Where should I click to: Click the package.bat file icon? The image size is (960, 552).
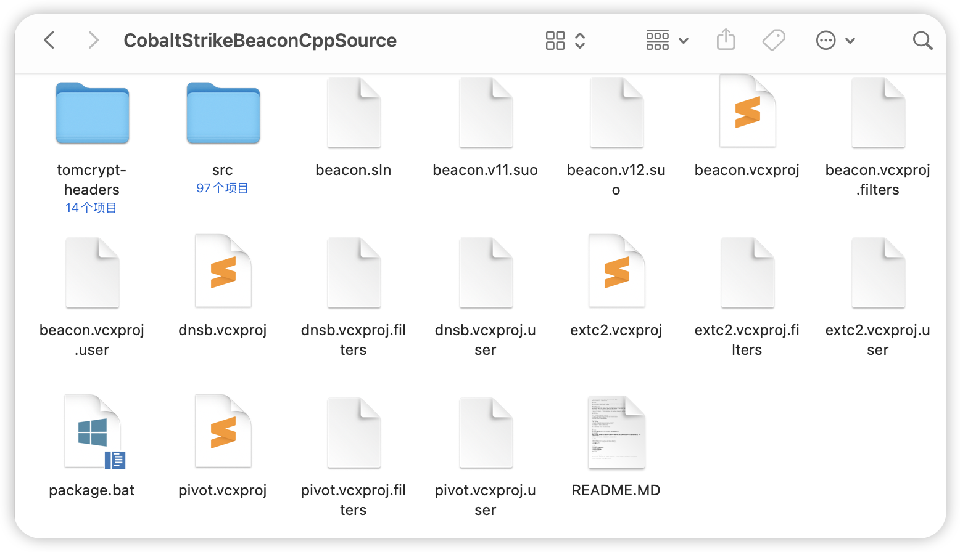point(93,432)
